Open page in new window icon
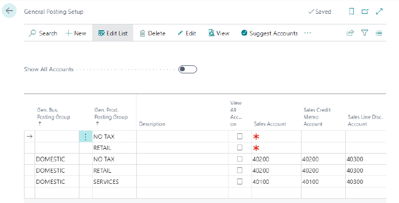Screen dimensions: 399x203 (x=365, y=11)
